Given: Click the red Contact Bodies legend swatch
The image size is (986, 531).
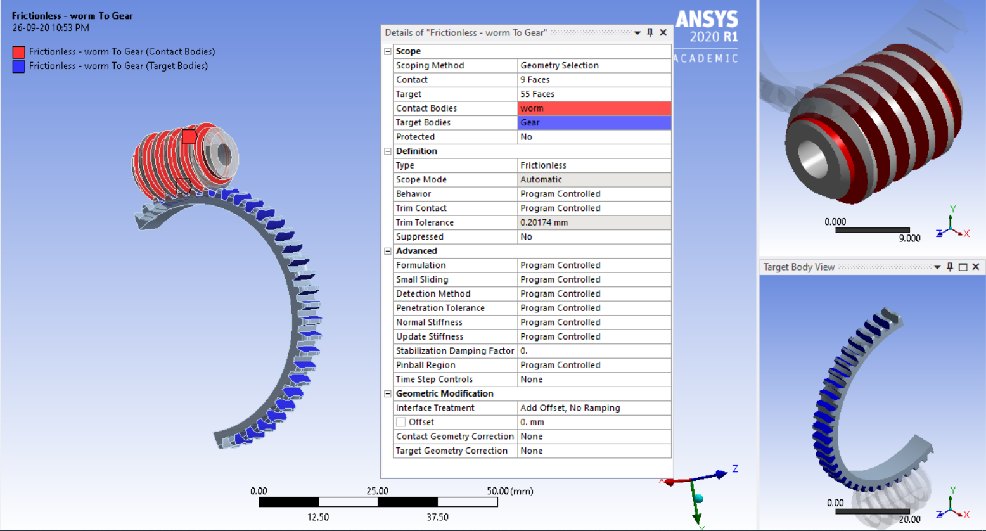Looking at the screenshot, I should click(x=19, y=53).
